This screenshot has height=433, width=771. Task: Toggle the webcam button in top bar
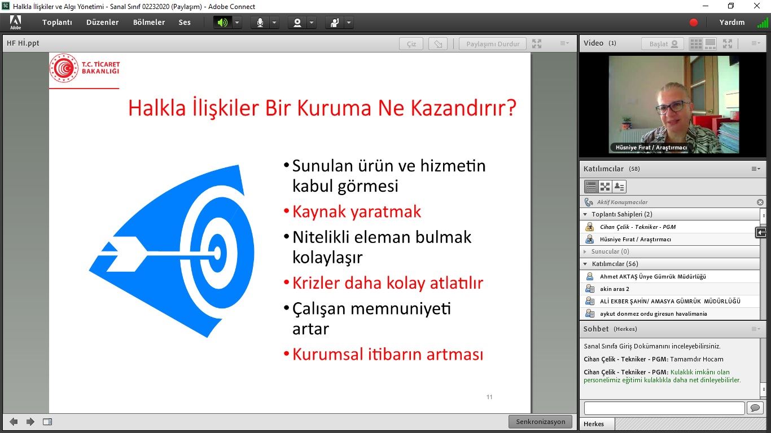(297, 23)
